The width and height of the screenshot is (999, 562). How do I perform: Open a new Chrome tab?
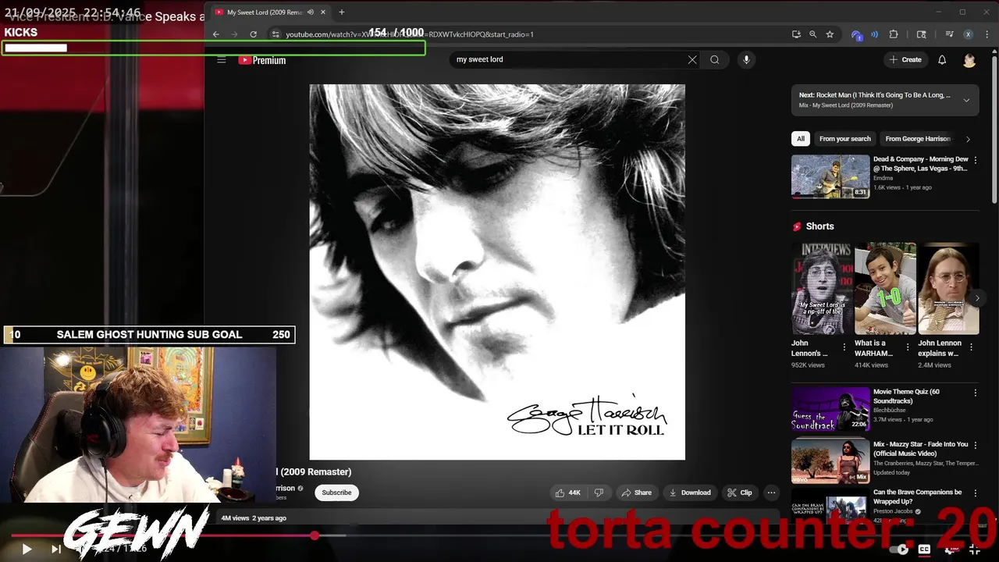[x=341, y=12]
